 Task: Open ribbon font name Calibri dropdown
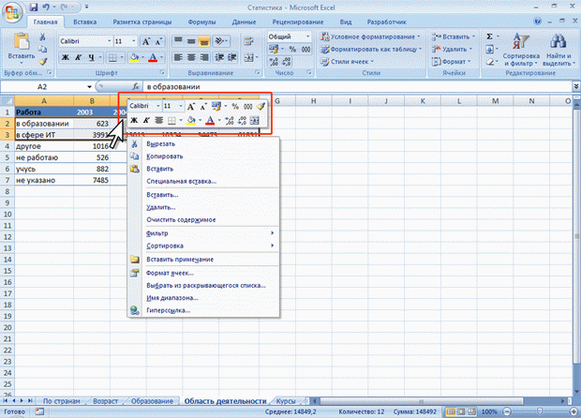(x=110, y=41)
